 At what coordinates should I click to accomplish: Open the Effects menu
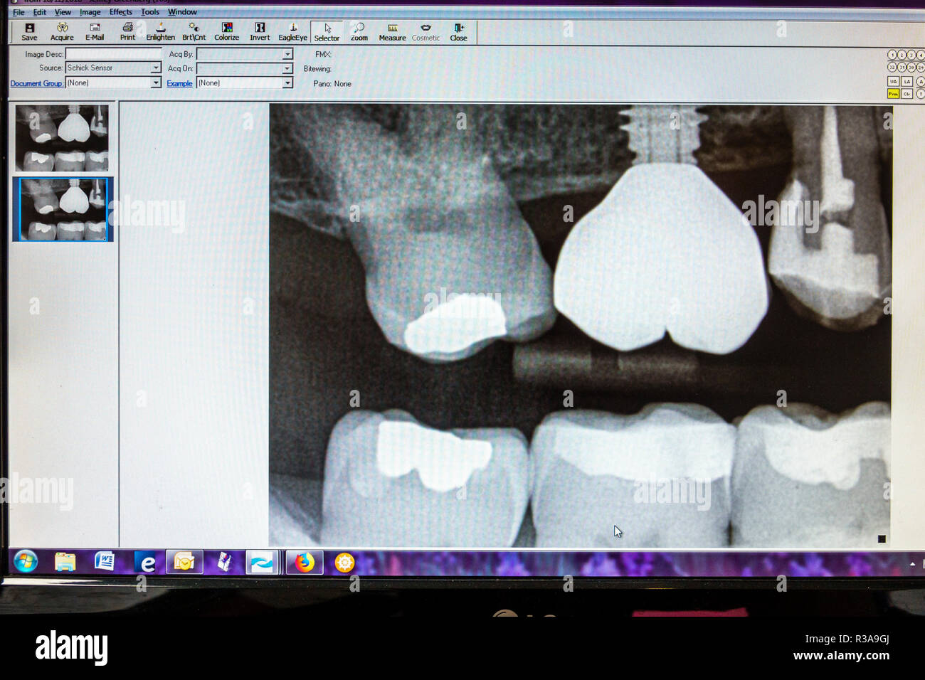(x=121, y=12)
